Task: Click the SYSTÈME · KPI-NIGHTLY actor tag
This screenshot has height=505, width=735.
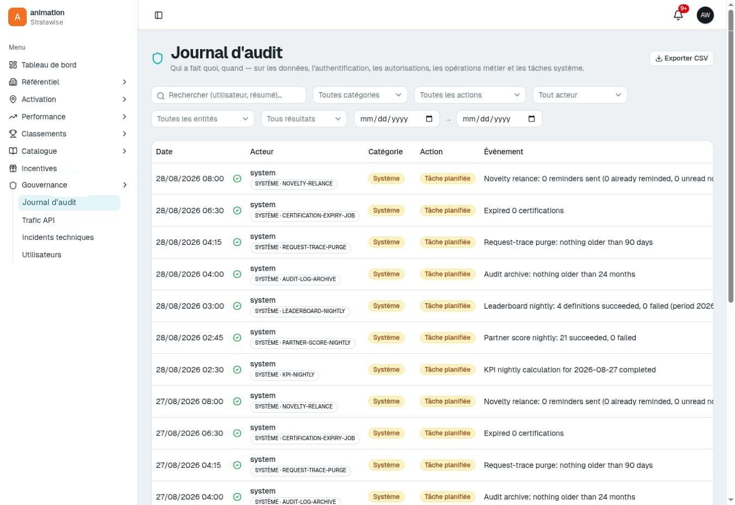Action: [x=285, y=375]
